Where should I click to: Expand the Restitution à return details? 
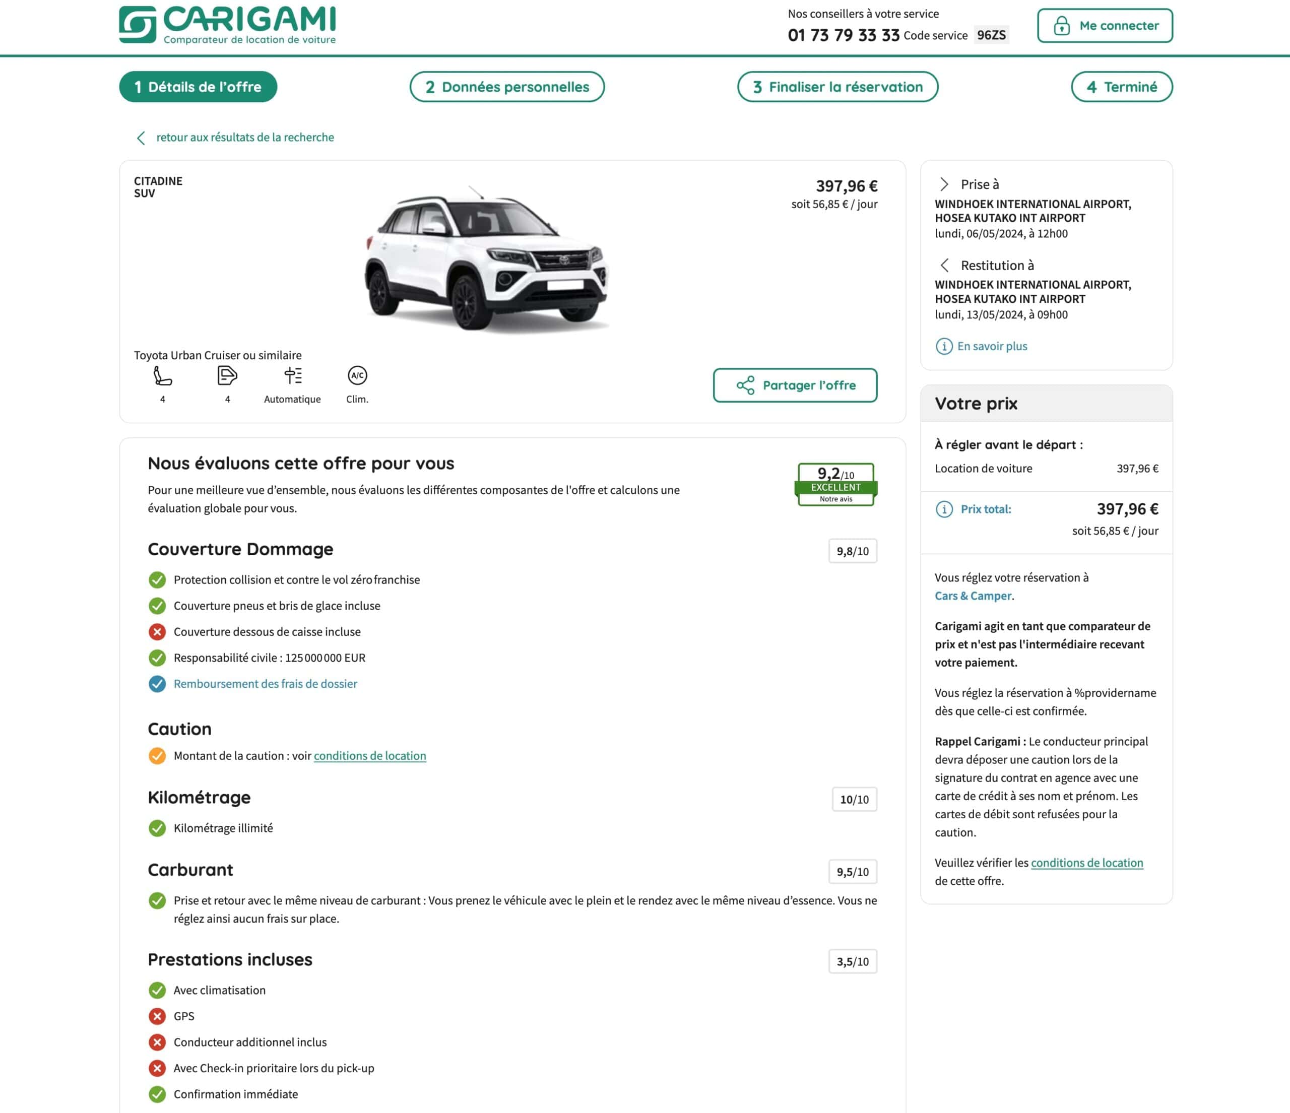[x=944, y=265]
